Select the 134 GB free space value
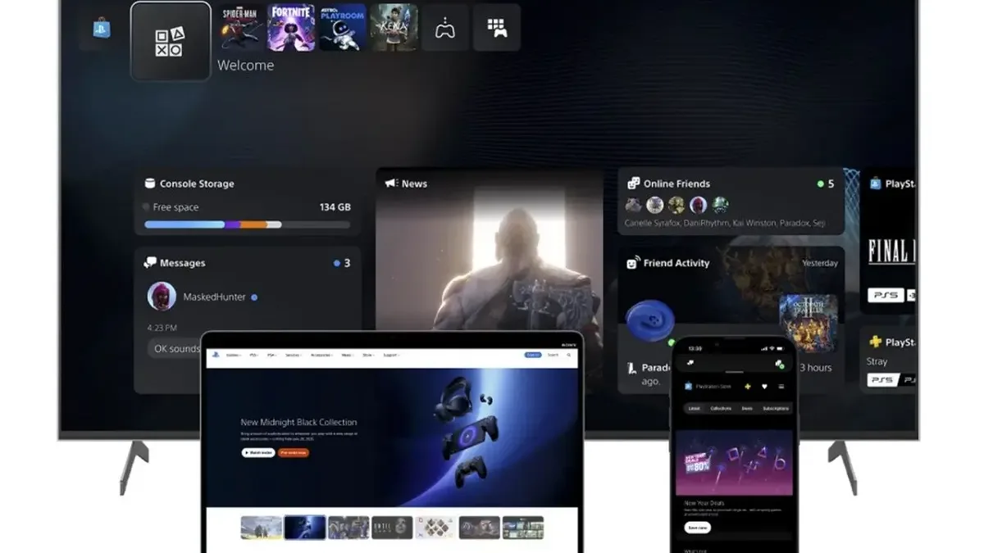Image resolution: width=984 pixels, height=553 pixels. (335, 207)
